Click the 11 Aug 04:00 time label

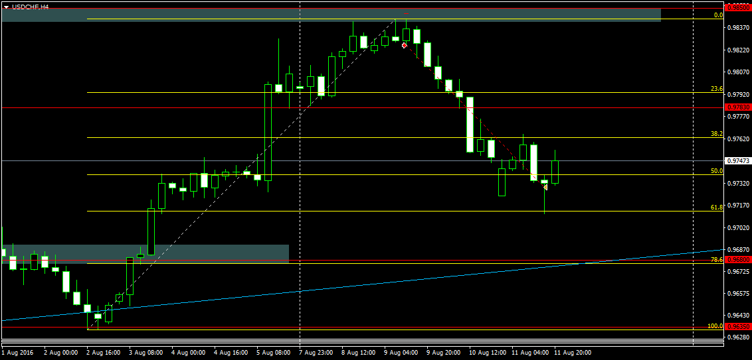tap(529, 352)
